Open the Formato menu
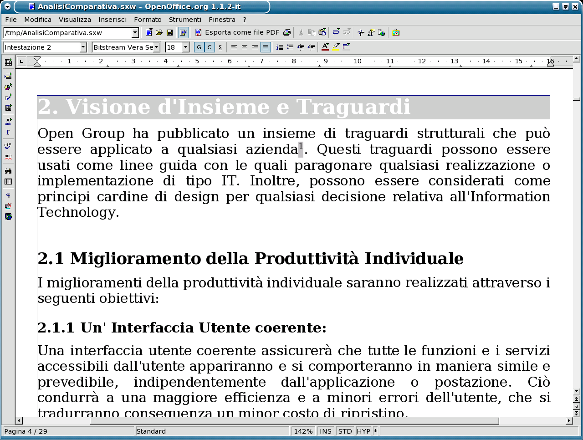Screen dimensions: 583x440 pyautogui.click(x=148, y=20)
